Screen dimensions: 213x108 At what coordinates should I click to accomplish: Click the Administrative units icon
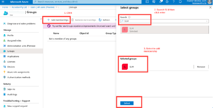pyautogui.click(x=5, y=46)
